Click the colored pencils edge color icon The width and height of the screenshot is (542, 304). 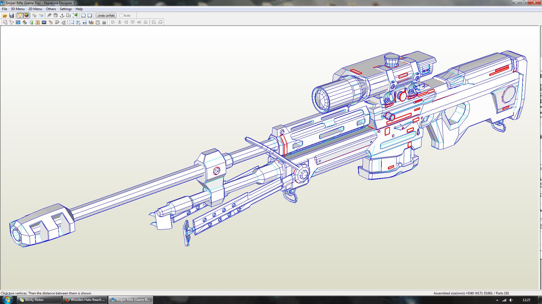tap(25, 22)
